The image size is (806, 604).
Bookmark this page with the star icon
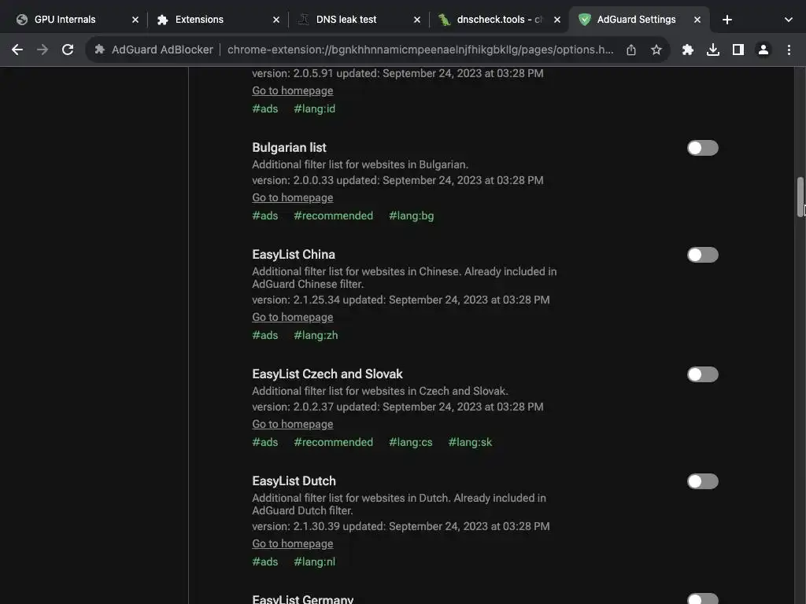pyautogui.click(x=656, y=50)
